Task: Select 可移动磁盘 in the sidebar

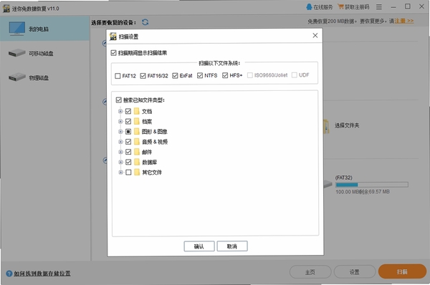Action: pos(44,53)
